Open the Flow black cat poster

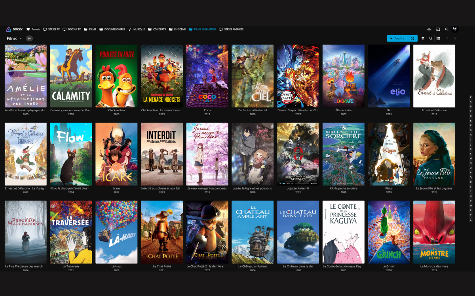[71, 154]
